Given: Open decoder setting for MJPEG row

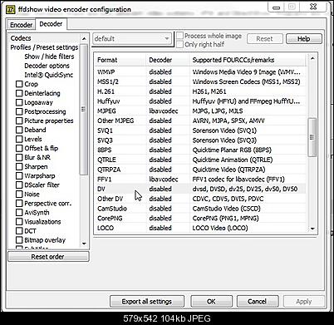Looking at the screenshot, I should 164,111.
